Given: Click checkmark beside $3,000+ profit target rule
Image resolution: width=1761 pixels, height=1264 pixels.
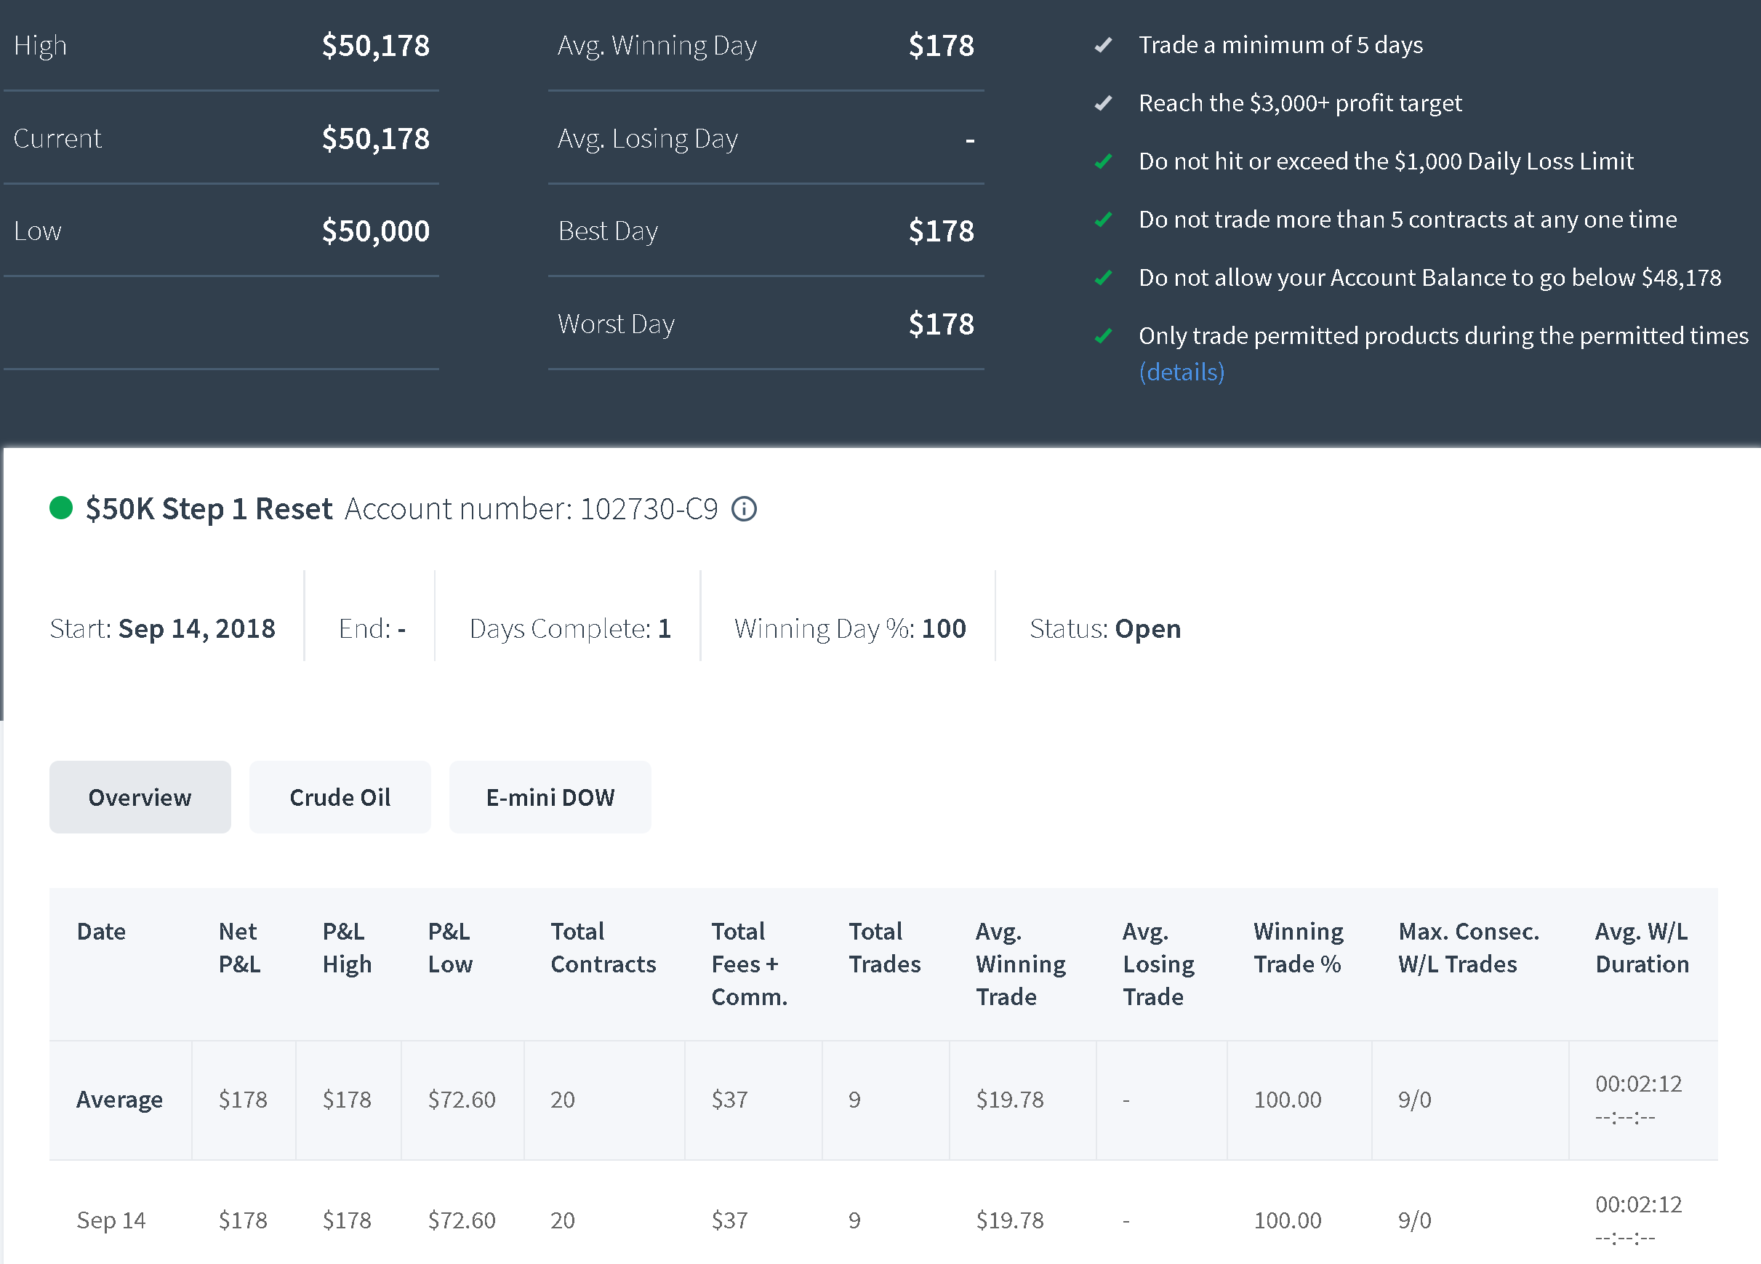Looking at the screenshot, I should click(1103, 103).
